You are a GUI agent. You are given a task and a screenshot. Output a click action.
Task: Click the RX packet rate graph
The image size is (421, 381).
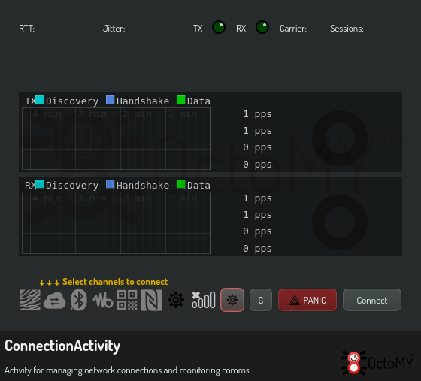tap(117, 222)
